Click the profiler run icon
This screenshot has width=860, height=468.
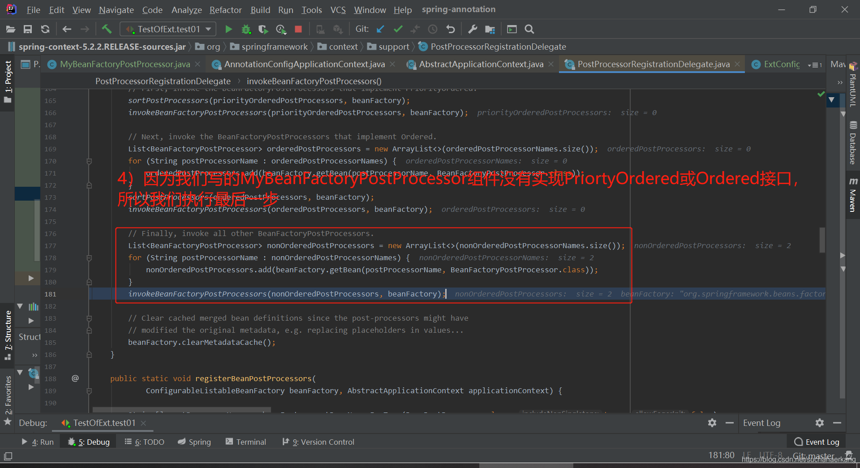point(281,29)
